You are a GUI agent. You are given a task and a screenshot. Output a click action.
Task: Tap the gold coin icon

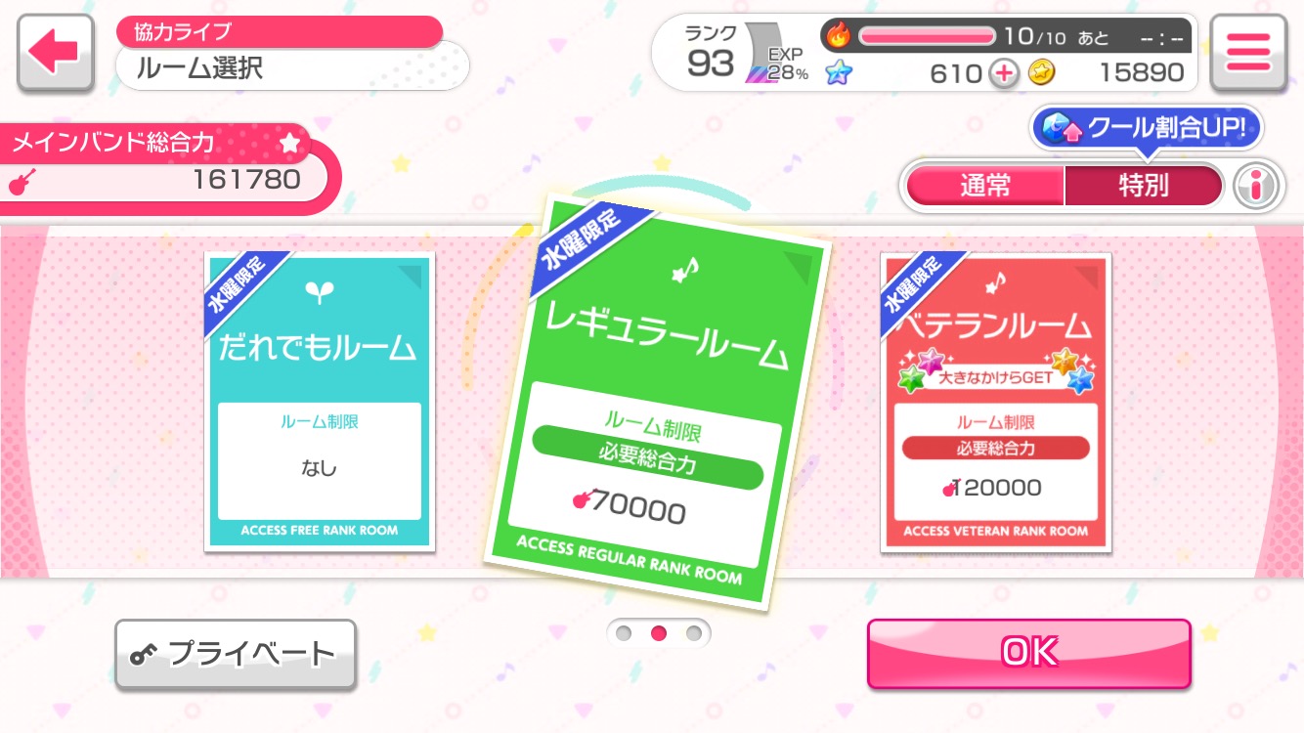tap(1042, 72)
